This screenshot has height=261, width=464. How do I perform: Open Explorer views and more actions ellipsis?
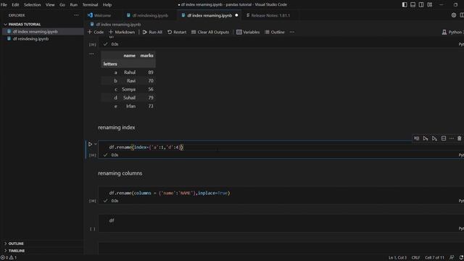[76, 15]
